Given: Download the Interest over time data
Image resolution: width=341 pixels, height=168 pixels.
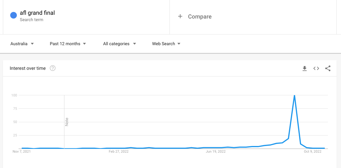Looking at the screenshot, I should 304,68.
